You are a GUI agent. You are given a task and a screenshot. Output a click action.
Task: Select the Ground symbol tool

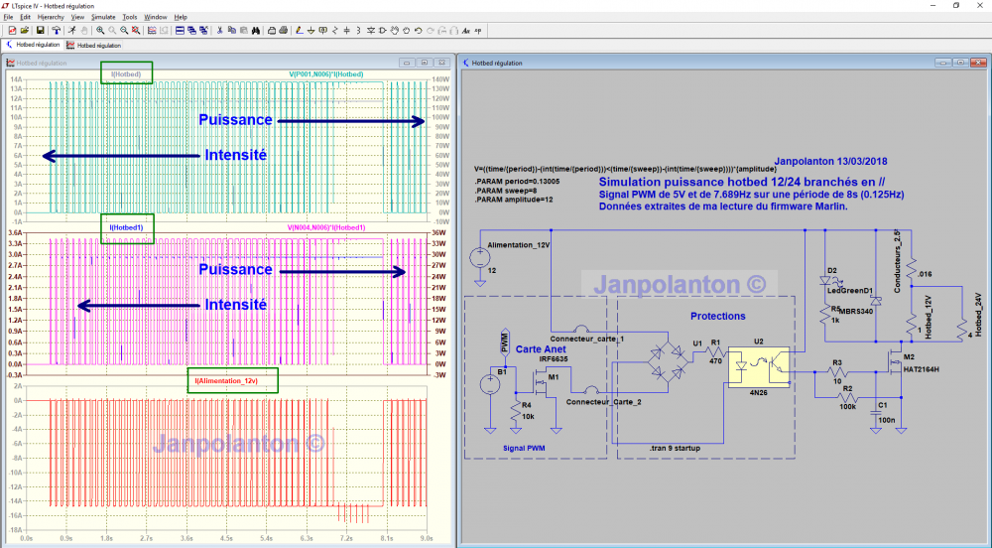pos(311,31)
